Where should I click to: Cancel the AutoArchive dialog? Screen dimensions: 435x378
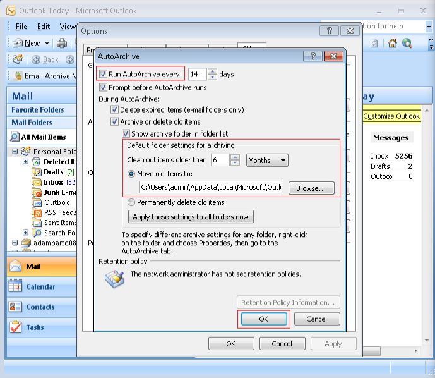click(x=317, y=319)
